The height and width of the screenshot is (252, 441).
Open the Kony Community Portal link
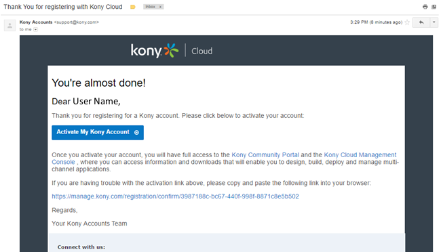coord(265,155)
